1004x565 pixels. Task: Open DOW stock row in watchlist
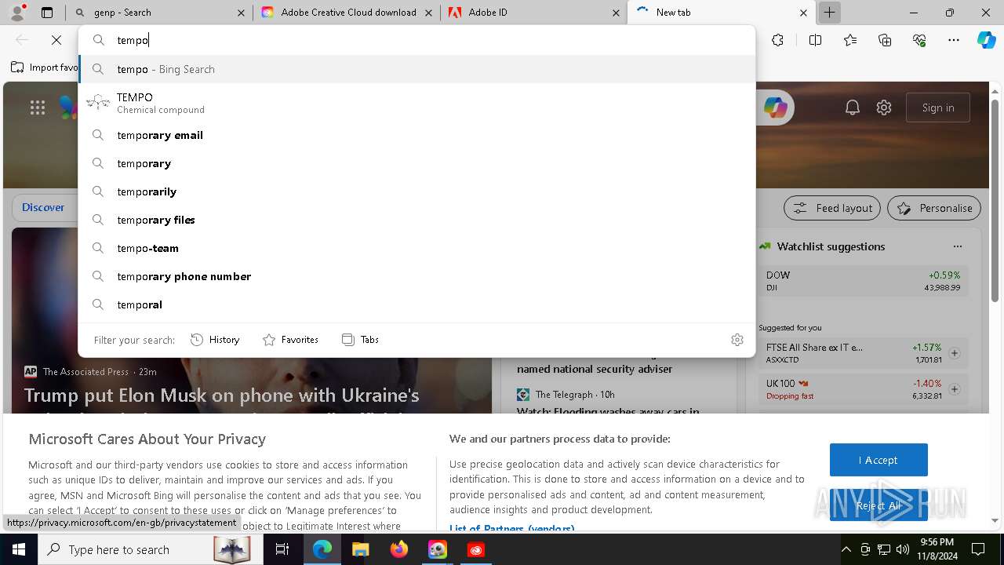point(864,281)
